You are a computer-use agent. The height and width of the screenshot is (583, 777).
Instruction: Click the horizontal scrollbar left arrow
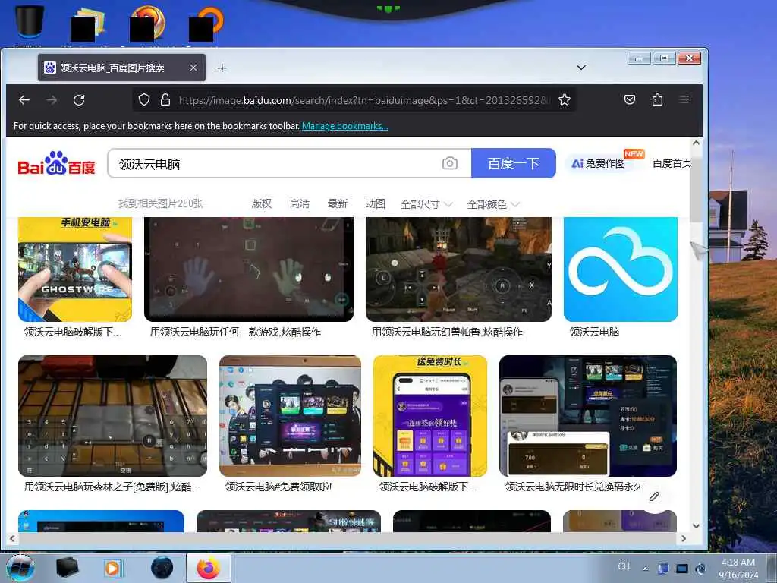(x=12, y=538)
